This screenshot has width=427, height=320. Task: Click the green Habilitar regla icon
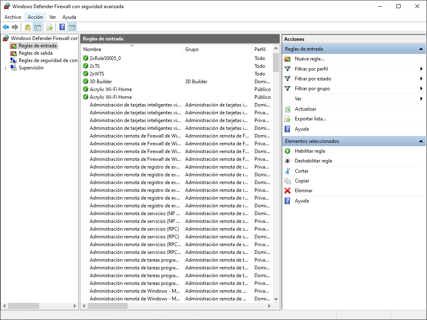[x=287, y=151]
